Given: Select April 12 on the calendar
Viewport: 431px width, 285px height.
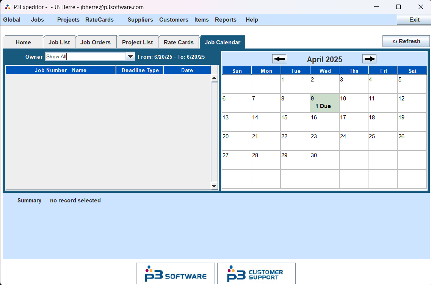Looking at the screenshot, I should click(x=412, y=103).
